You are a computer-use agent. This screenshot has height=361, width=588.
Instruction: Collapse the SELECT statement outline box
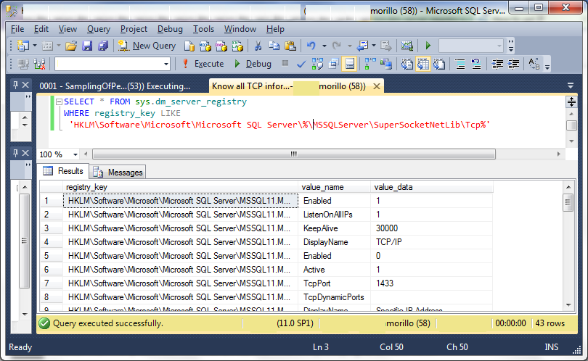(59, 102)
